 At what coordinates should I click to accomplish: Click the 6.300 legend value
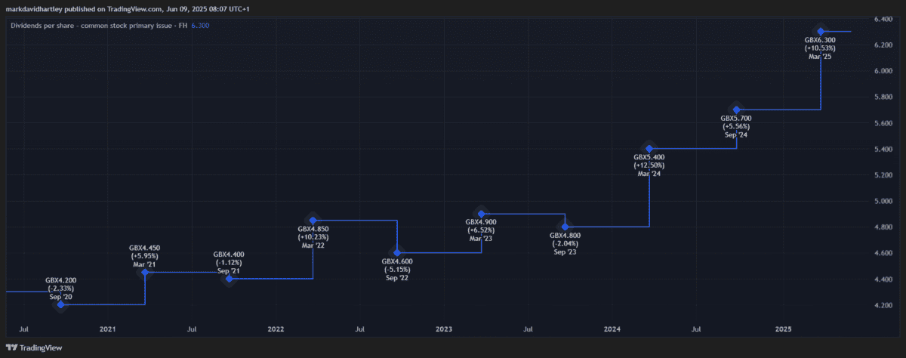pyautogui.click(x=201, y=26)
